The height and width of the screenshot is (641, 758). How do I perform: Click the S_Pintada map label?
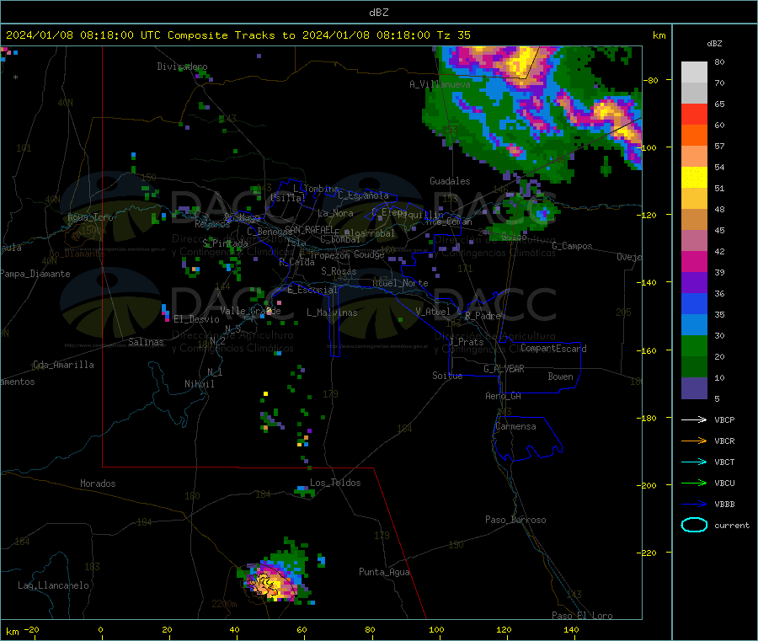225,243
